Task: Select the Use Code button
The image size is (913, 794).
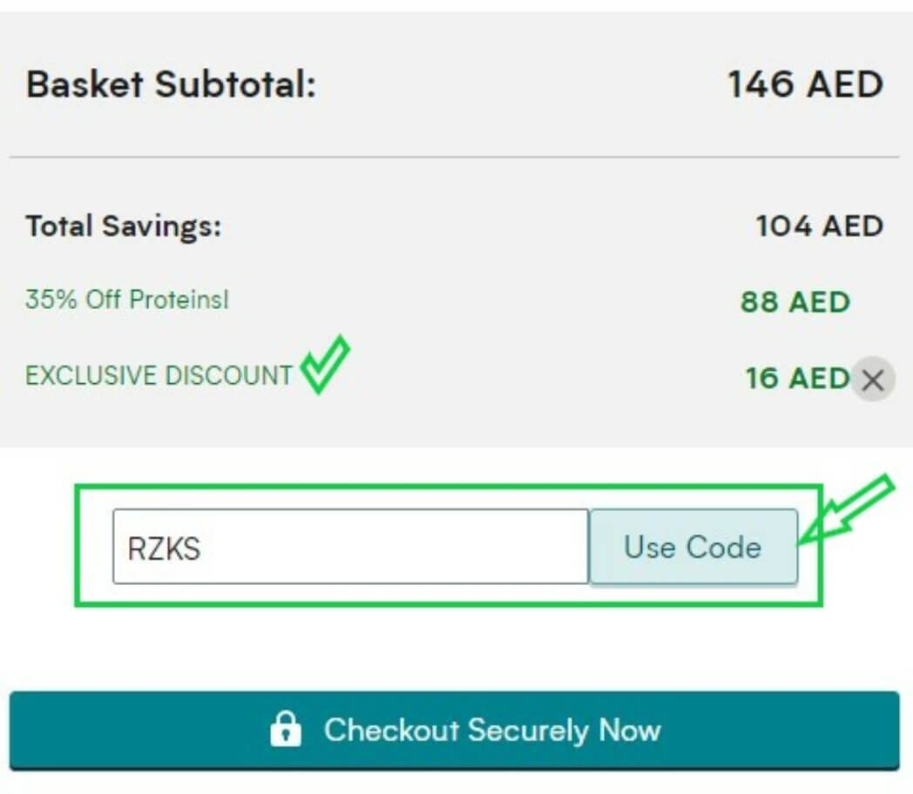Action: [x=694, y=547]
